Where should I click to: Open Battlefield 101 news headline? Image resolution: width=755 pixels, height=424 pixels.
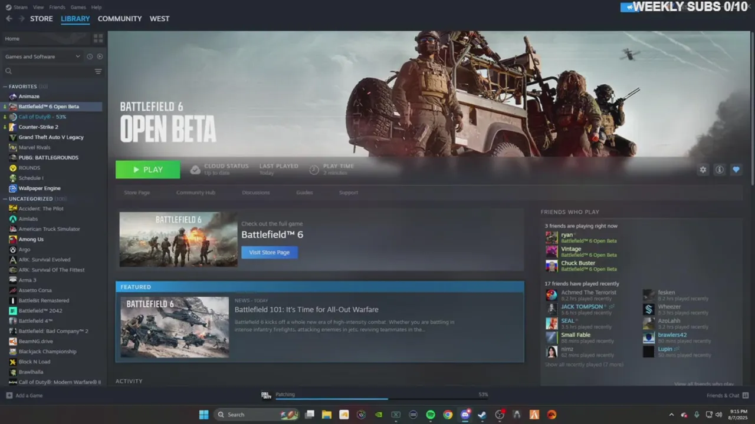(x=307, y=310)
